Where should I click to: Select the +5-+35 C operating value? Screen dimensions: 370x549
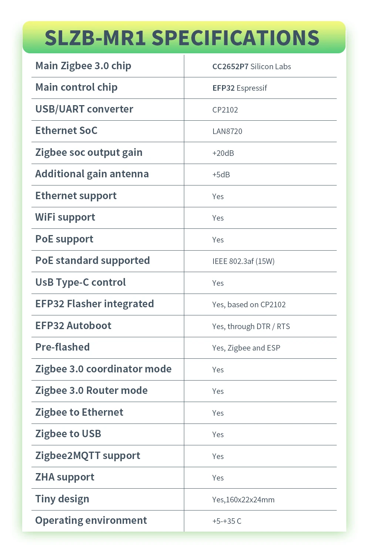(227, 521)
